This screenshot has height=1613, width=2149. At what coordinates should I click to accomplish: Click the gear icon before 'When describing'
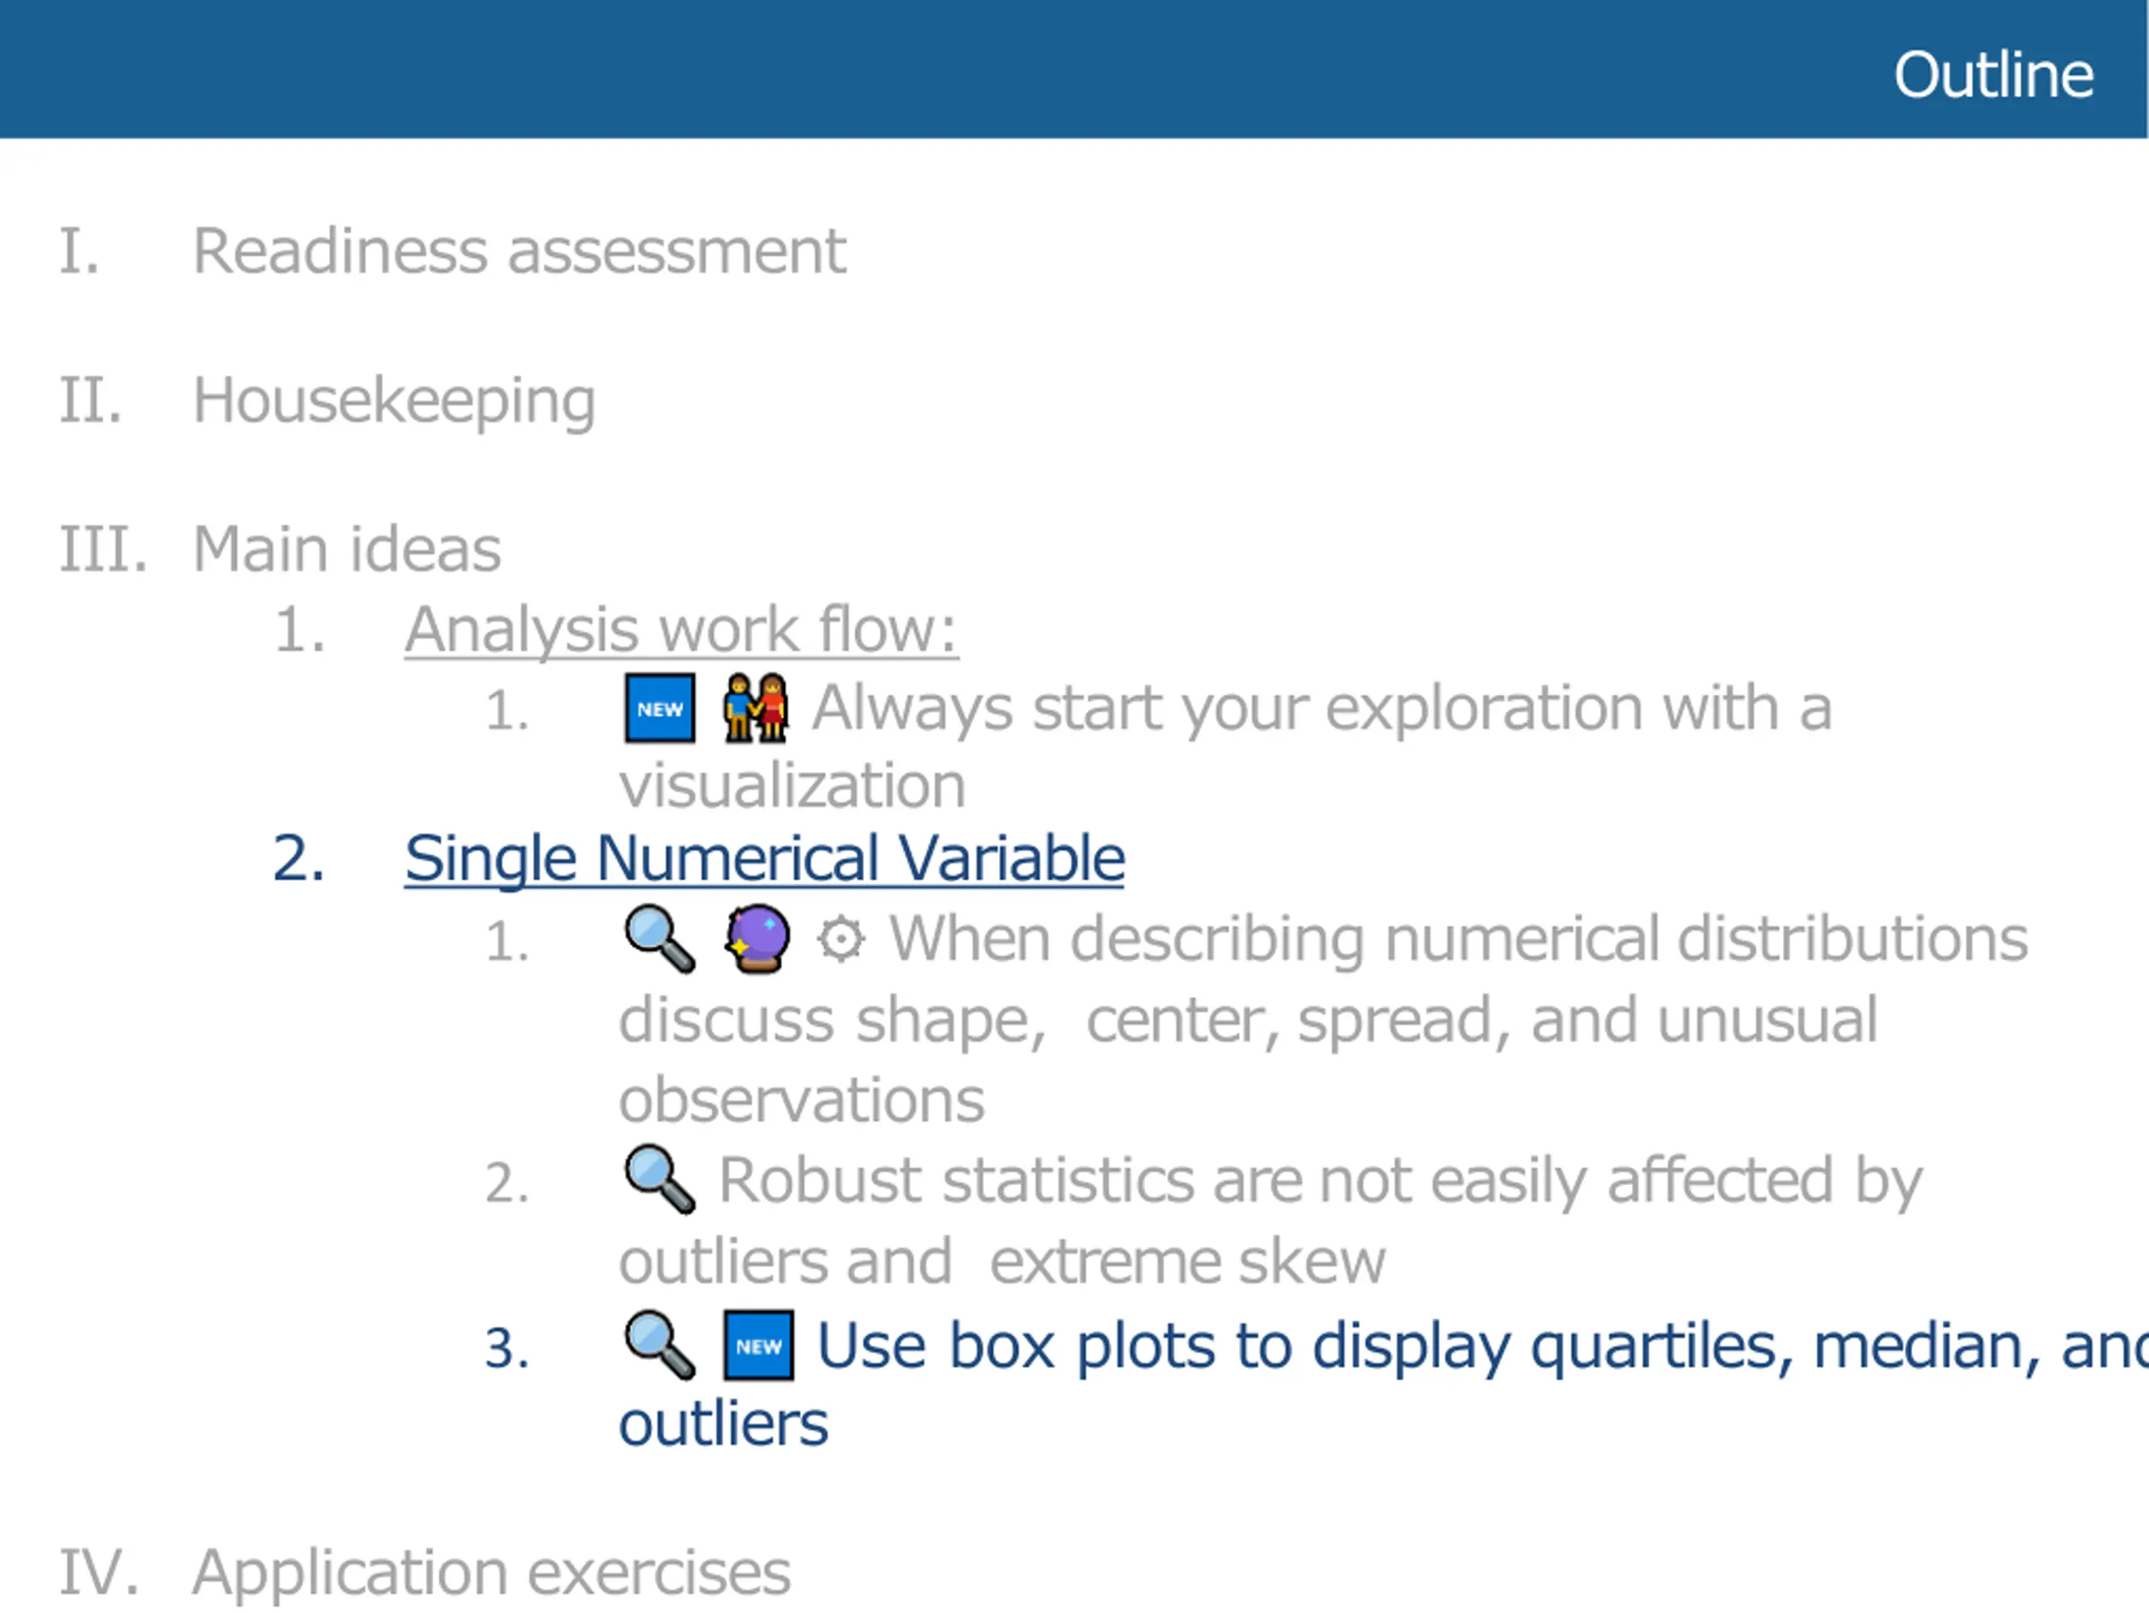point(840,940)
